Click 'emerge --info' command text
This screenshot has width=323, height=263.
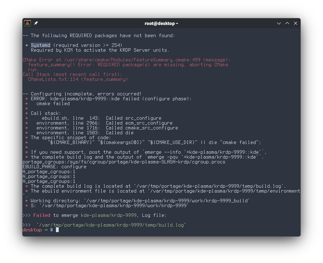[163, 152]
